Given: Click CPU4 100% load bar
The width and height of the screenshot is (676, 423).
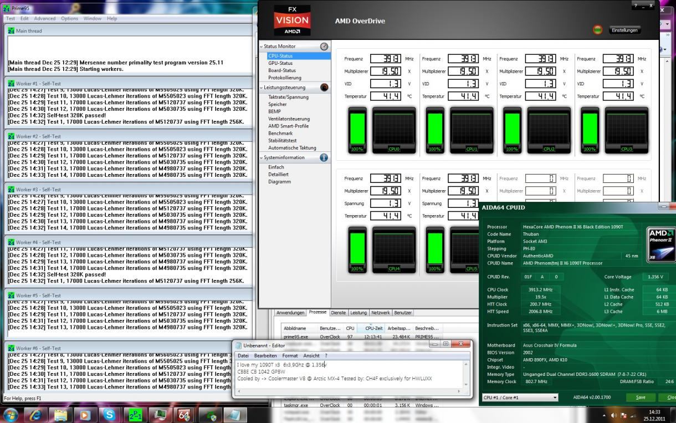Looking at the screenshot, I should pos(357,250).
